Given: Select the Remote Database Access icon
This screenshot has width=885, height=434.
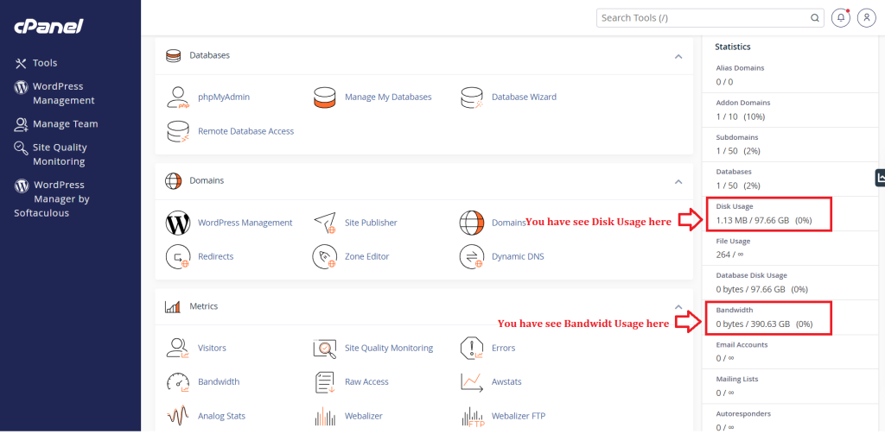Looking at the screenshot, I should tap(178, 131).
